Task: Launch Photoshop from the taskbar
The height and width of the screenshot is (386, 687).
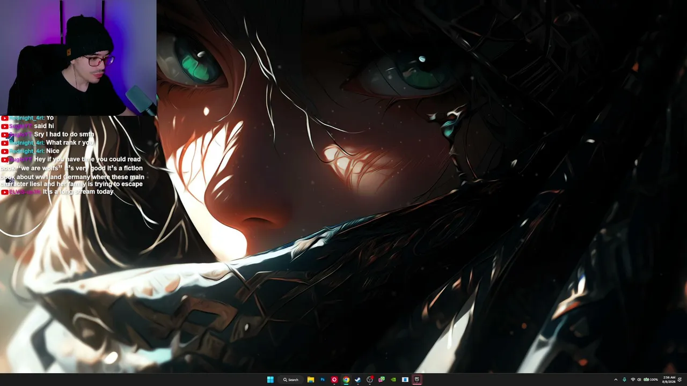Action: (323, 380)
